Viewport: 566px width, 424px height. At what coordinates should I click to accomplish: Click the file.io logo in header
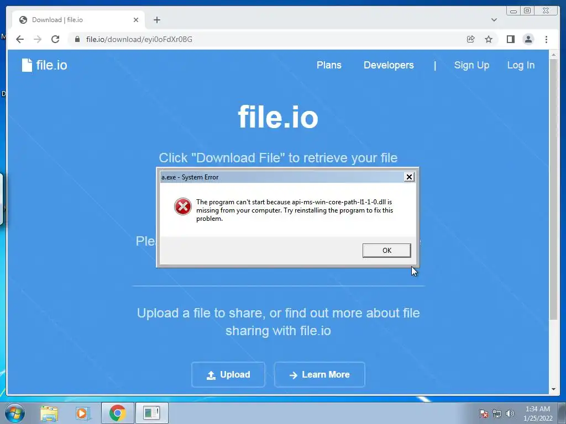pos(44,65)
